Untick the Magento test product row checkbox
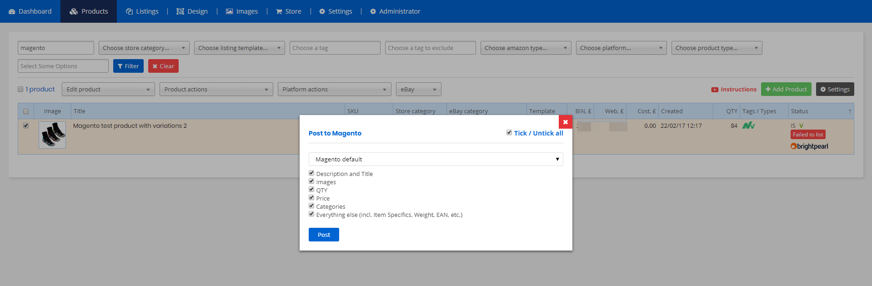 click(26, 125)
